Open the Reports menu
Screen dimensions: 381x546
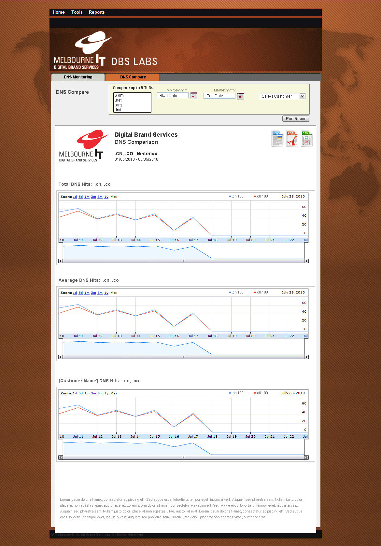click(97, 12)
